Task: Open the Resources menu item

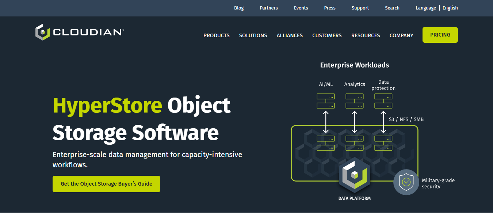Action: [x=366, y=35]
